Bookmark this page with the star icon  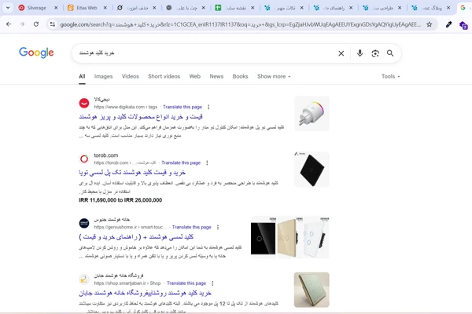[430, 24]
